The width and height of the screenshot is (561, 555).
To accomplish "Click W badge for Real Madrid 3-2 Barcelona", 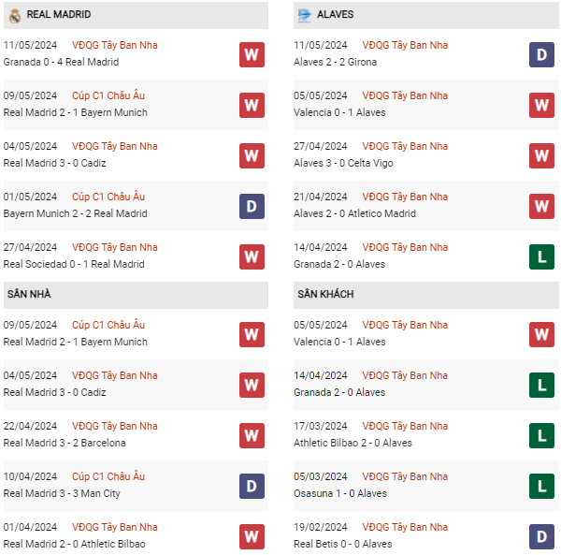I will point(251,435).
